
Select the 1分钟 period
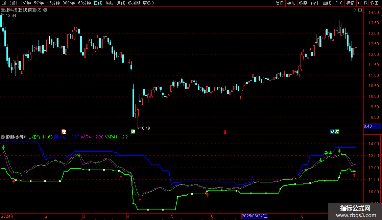point(26,3)
